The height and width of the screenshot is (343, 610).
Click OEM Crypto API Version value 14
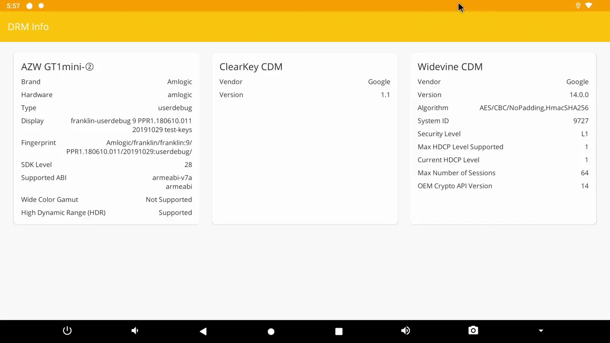point(585,186)
